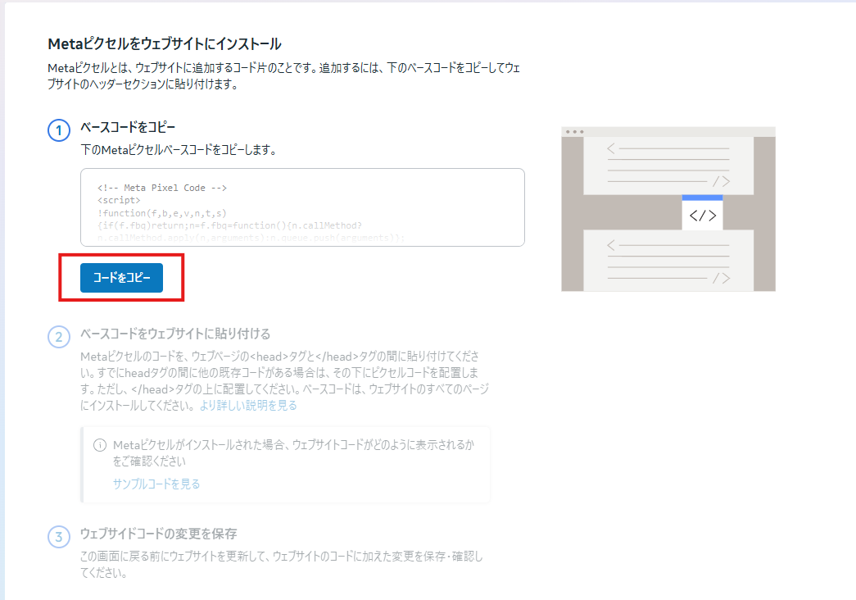856x600 pixels.
Task: Click the three dots in the illustration's browser bar
Action: pos(574,132)
